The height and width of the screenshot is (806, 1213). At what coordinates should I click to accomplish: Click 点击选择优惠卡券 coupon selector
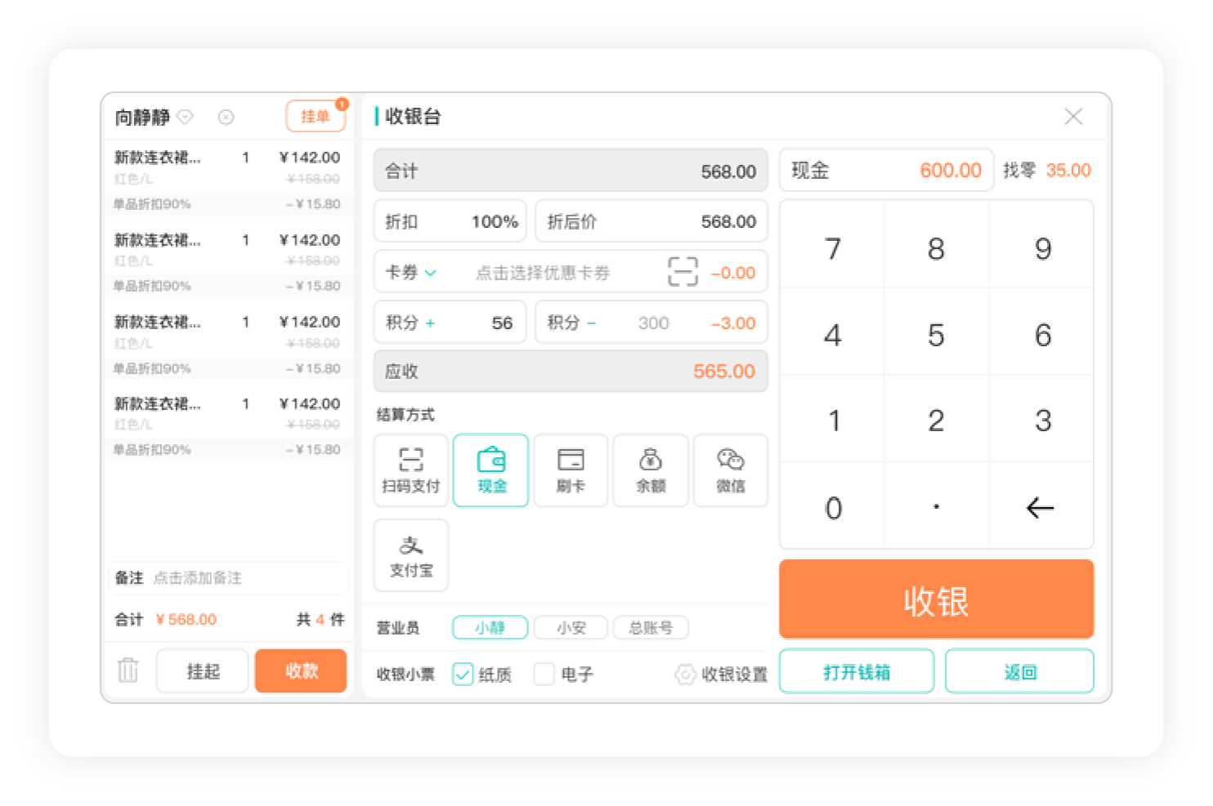[x=543, y=273]
